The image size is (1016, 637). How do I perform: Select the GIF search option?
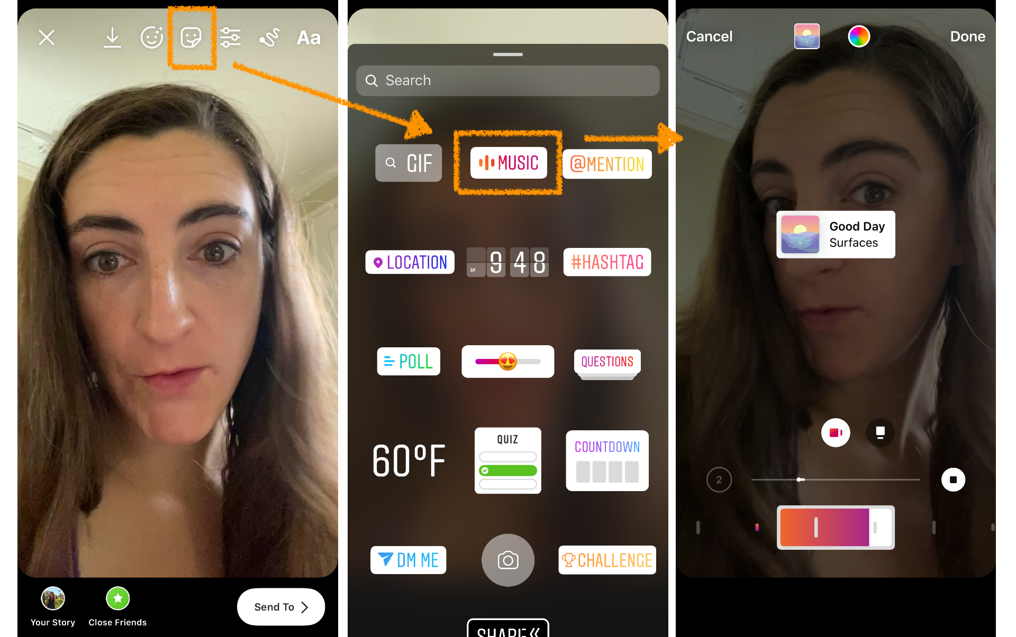pos(410,161)
